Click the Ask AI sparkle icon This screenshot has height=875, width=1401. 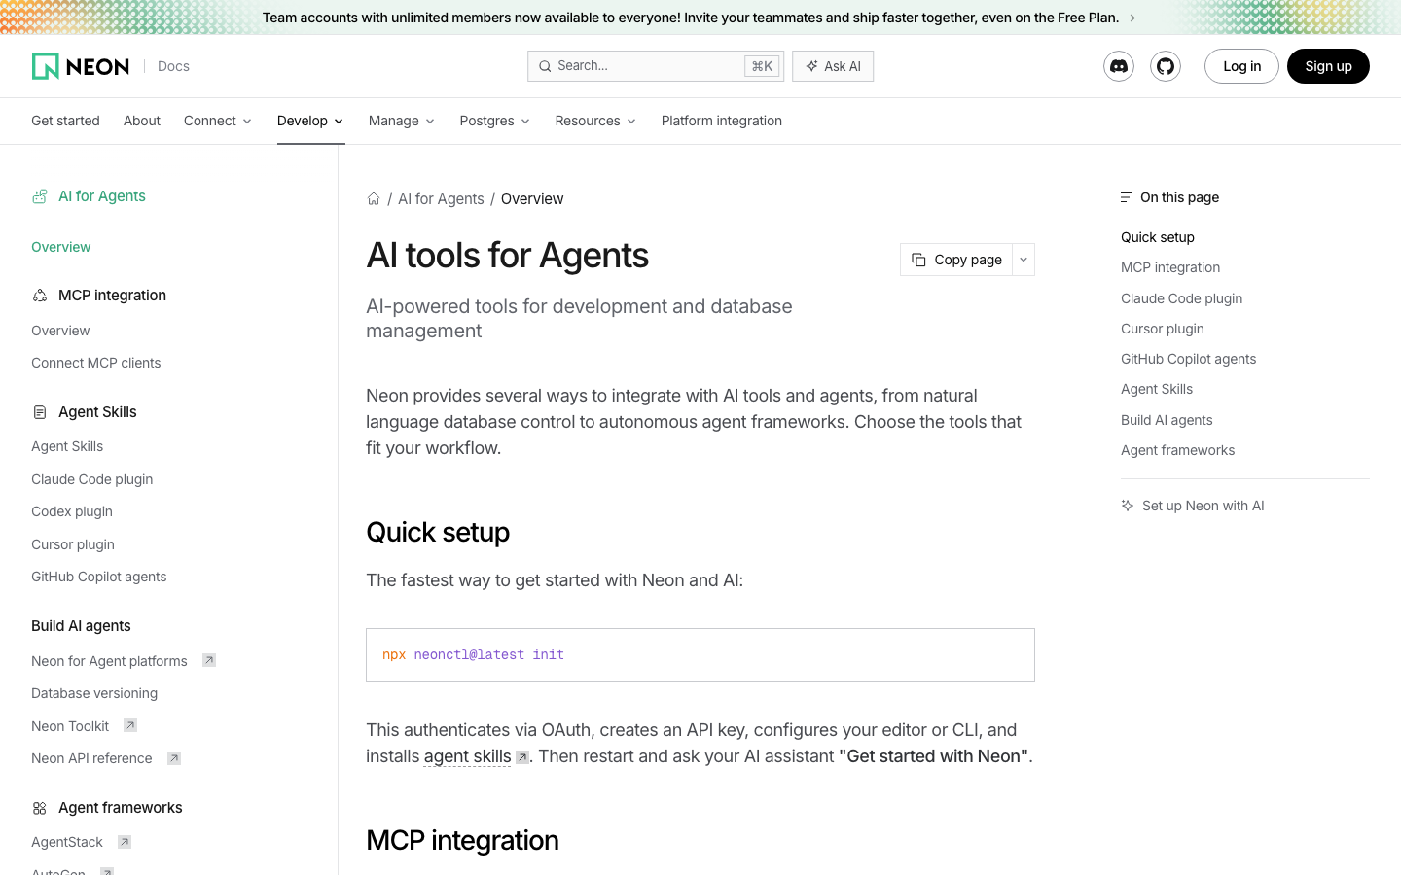click(x=811, y=66)
